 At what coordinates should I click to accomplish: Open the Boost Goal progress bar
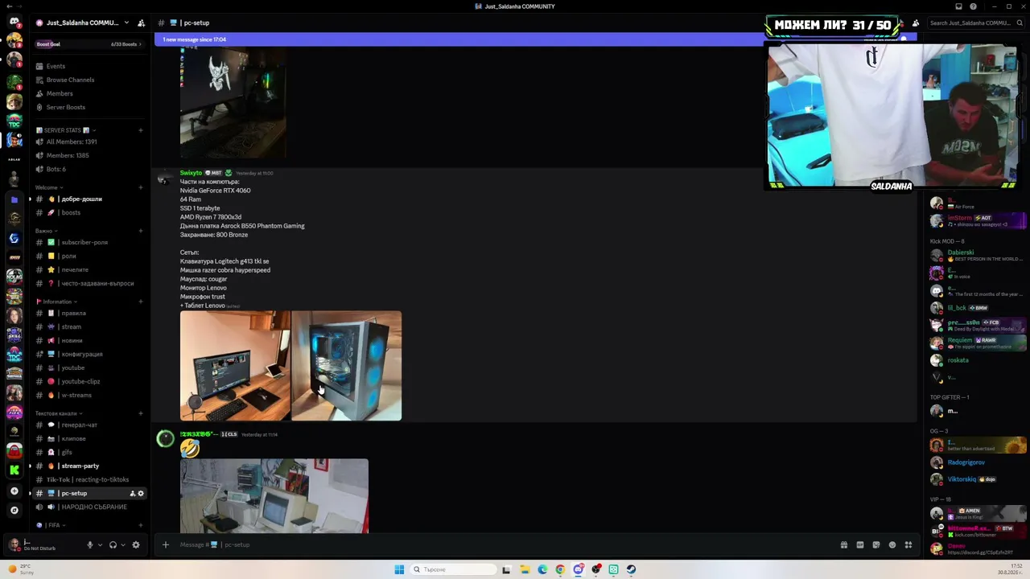click(90, 44)
